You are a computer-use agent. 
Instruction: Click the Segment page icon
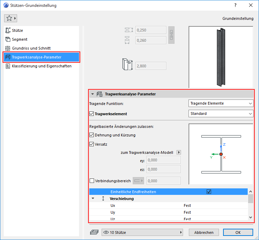pos(8,39)
